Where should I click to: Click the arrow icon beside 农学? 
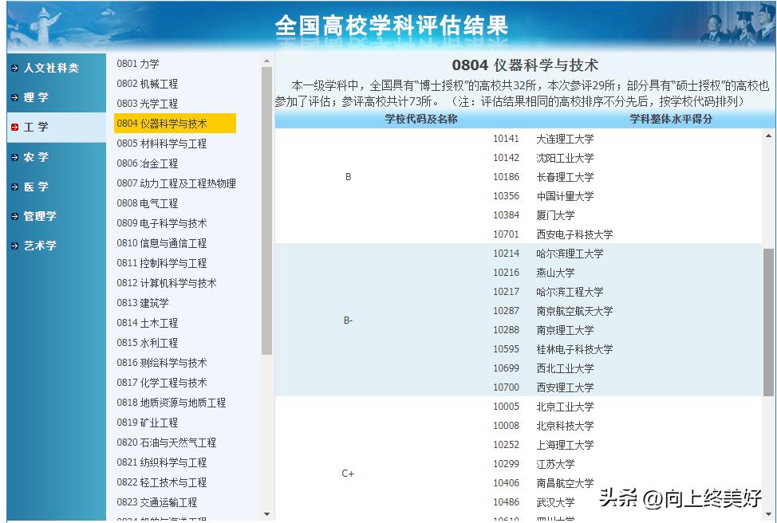pos(14,156)
